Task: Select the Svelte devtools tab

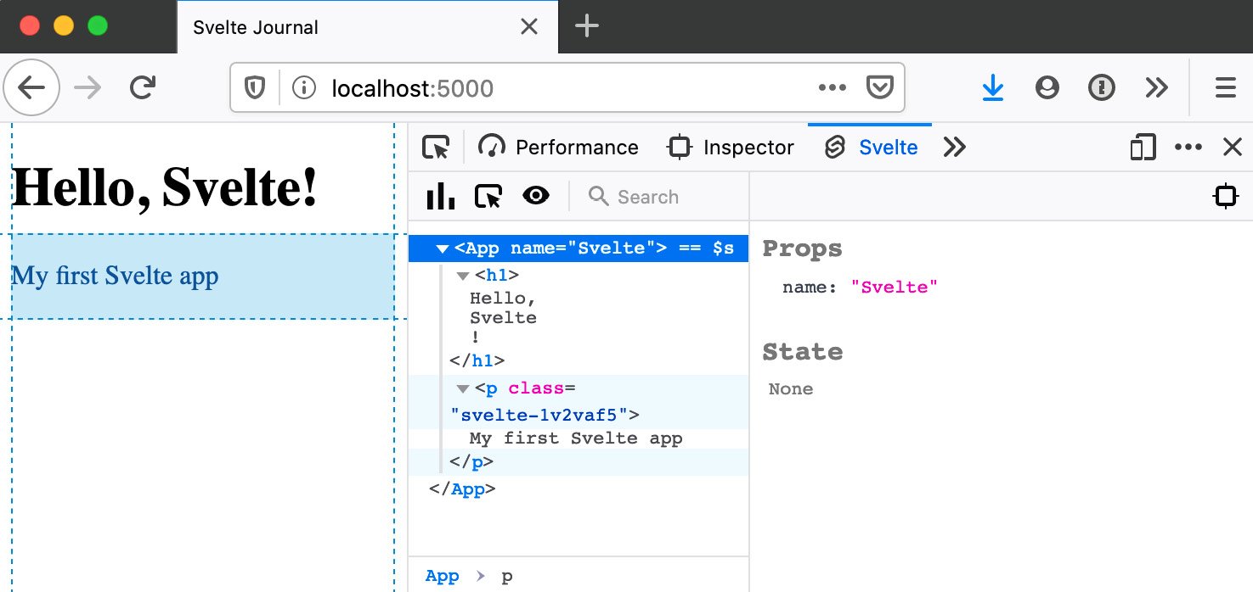Action: (871, 148)
